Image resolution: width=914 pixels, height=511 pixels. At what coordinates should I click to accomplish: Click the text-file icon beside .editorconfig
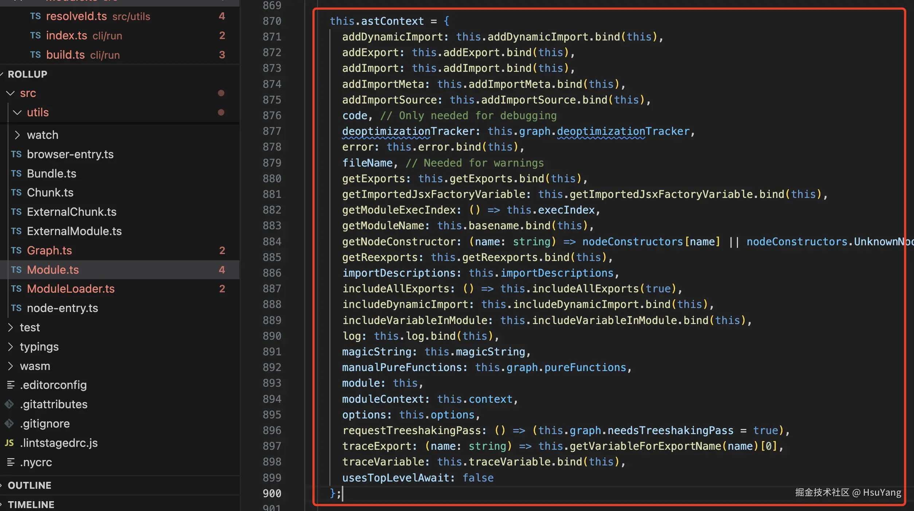(x=11, y=385)
